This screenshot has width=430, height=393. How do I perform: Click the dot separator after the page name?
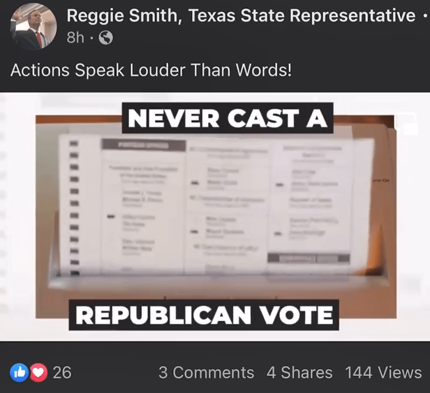tap(425, 16)
